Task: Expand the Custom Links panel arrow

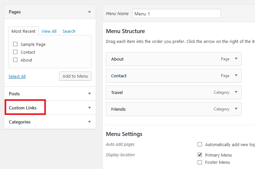Action: 89,108
